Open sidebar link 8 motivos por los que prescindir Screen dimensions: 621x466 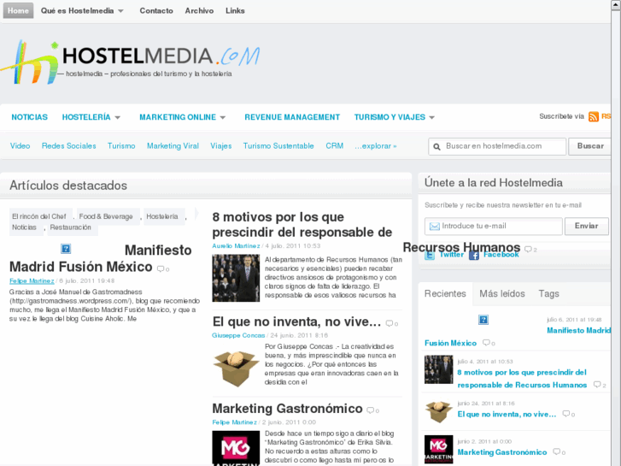522,378
